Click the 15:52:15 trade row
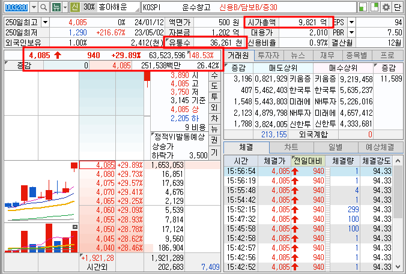This screenshot has width=406, height=274. (308, 209)
